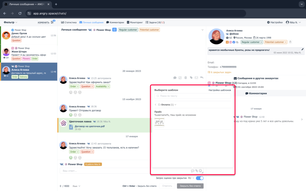Select green happy smiley on 18:36 message

coord(71,115)
